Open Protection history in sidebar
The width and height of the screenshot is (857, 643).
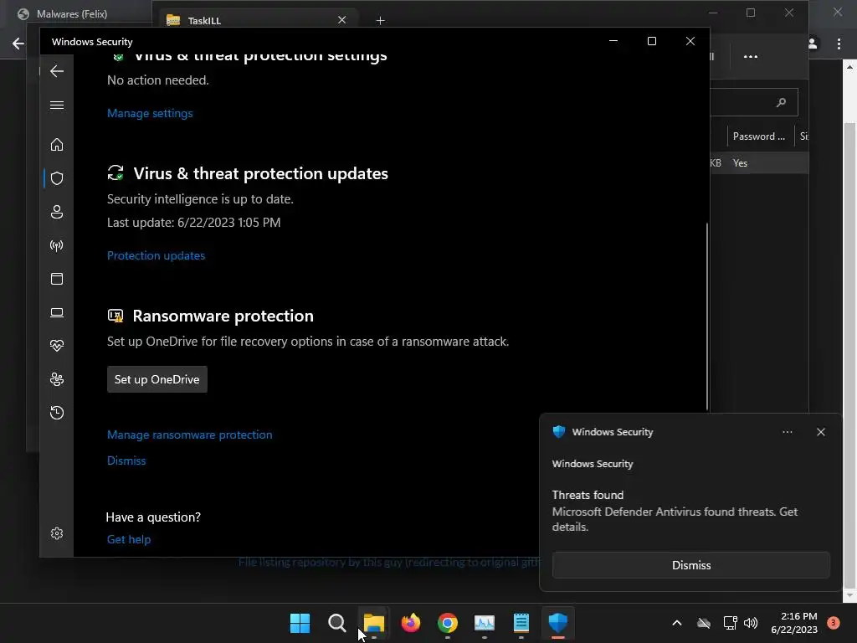coord(57,413)
